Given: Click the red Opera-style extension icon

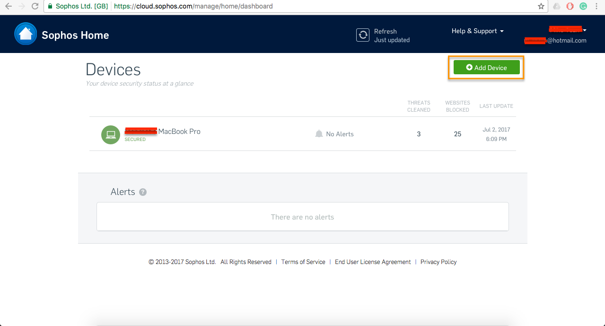Looking at the screenshot, I should pos(570,6).
